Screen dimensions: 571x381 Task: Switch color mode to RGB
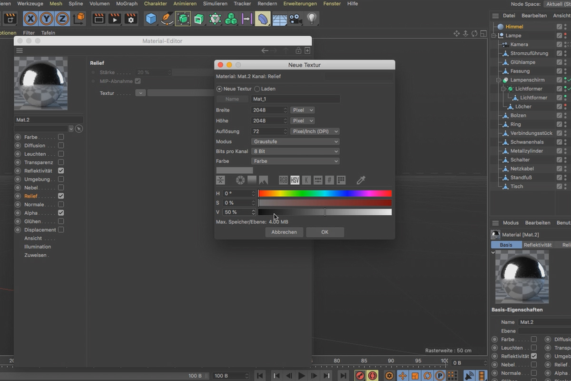[x=283, y=180]
